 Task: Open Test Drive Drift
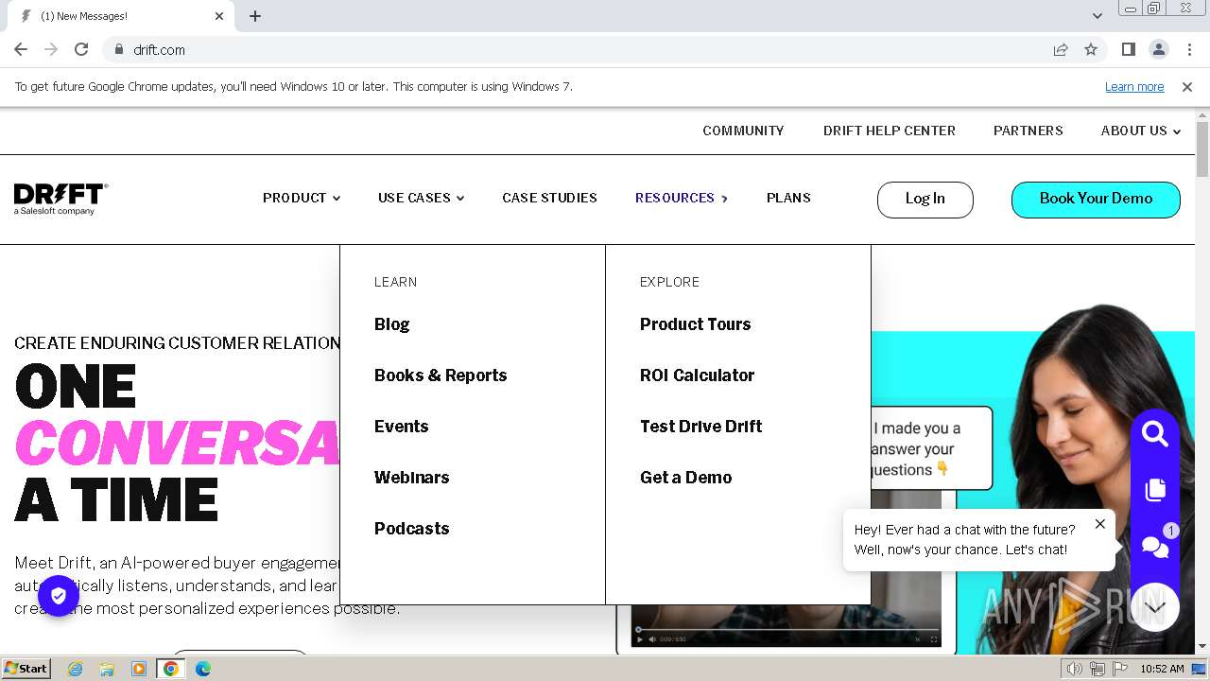pos(701,427)
